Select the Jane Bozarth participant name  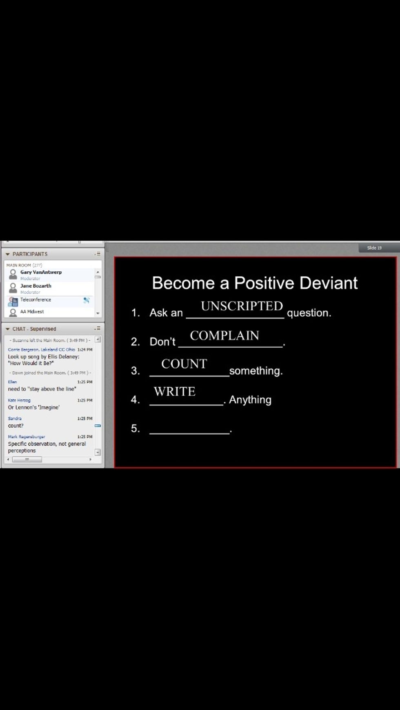(x=36, y=286)
